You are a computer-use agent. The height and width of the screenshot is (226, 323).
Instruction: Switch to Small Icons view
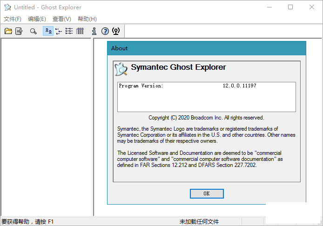coord(59,31)
